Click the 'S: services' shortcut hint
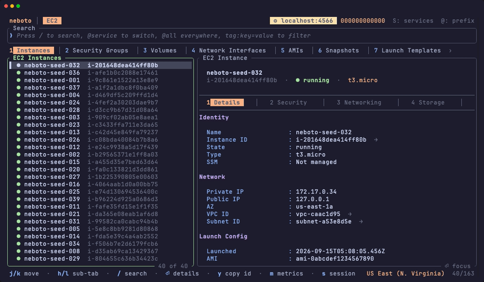Image resolution: width=484 pixels, height=282 pixels. (413, 21)
